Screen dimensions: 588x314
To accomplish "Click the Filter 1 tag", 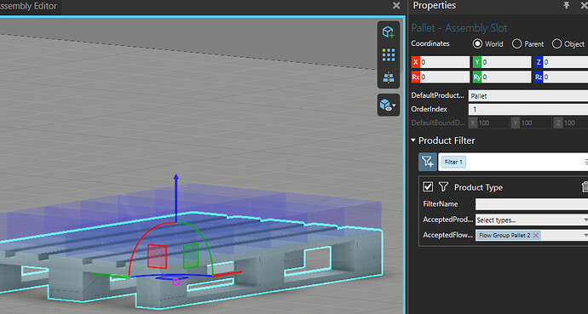I will (453, 162).
